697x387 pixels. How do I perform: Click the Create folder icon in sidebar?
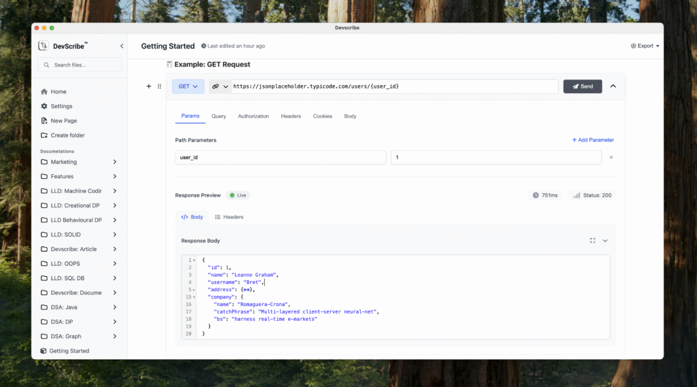pos(45,135)
